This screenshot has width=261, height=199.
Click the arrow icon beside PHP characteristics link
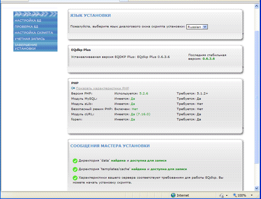pos(73,88)
